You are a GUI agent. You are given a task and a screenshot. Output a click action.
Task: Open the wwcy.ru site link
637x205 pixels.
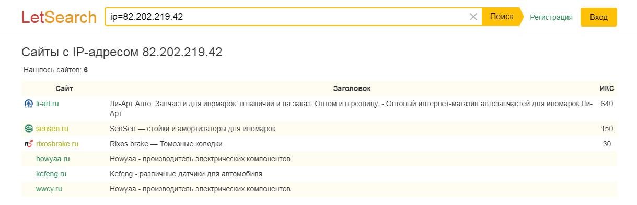pos(49,189)
